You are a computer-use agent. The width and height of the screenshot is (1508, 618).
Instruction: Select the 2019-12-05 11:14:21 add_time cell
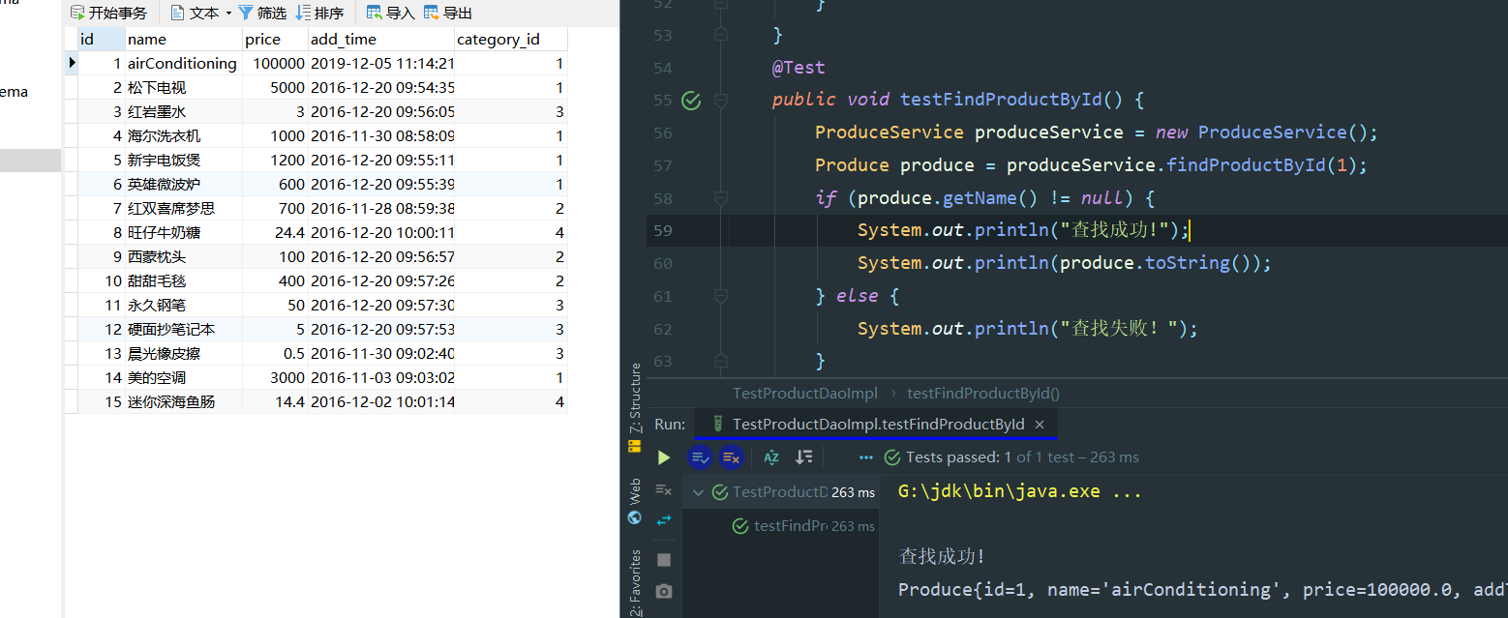point(381,63)
